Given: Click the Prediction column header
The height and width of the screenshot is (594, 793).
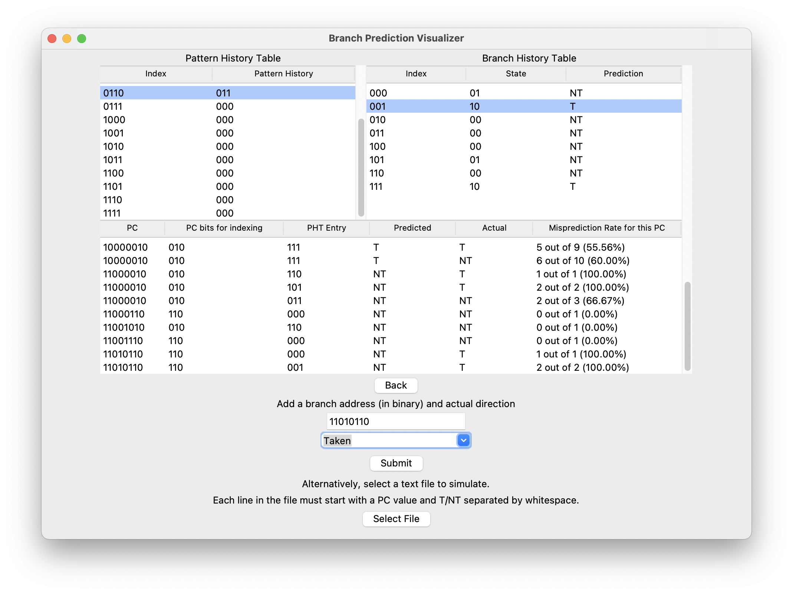Looking at the screenshot, I should (x=623, y=74).
